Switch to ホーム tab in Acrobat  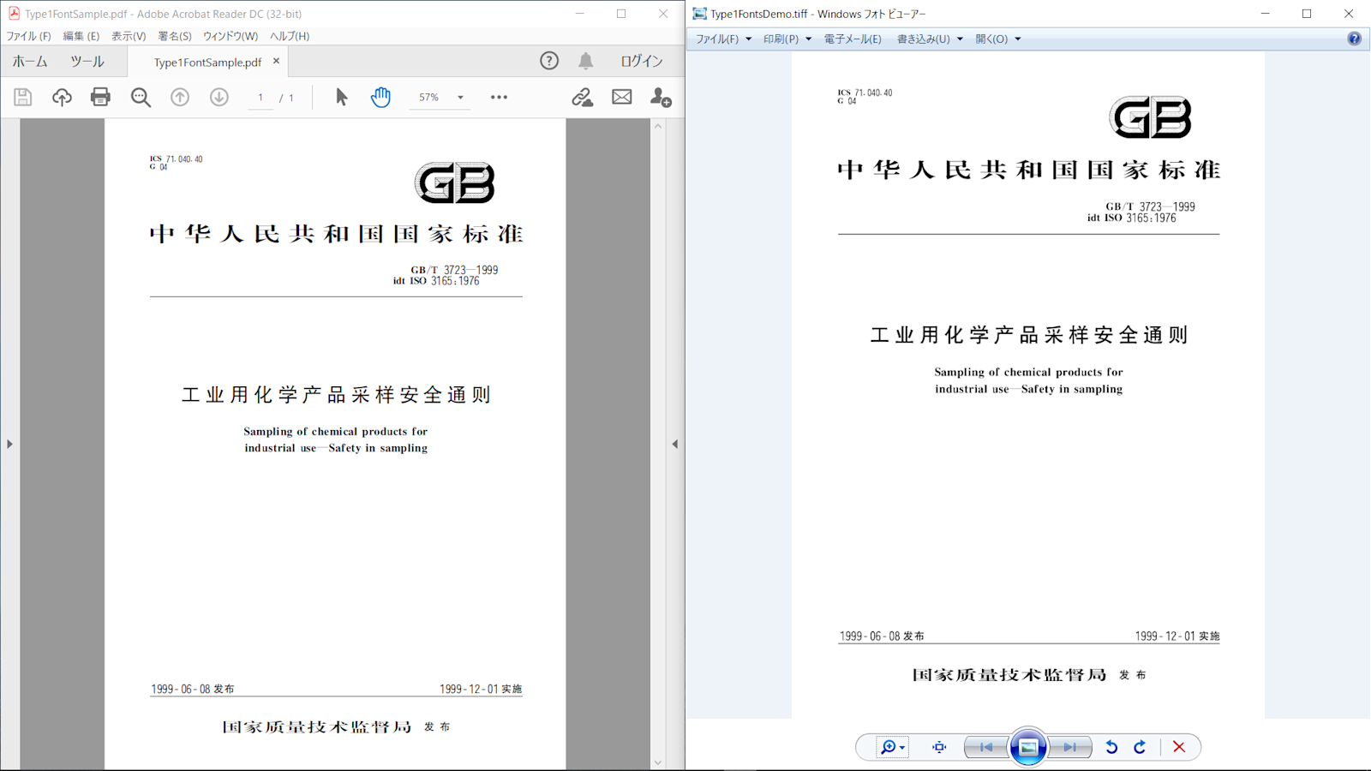point(30,61)
